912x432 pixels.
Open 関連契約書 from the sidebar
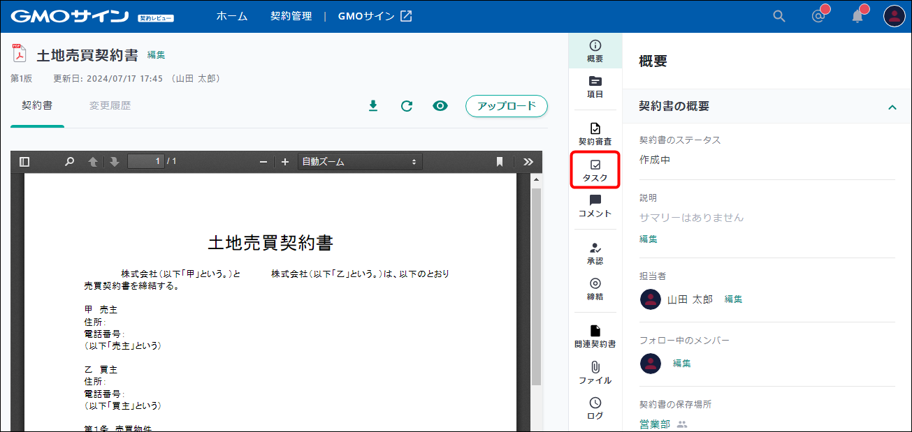click(595, 336)
